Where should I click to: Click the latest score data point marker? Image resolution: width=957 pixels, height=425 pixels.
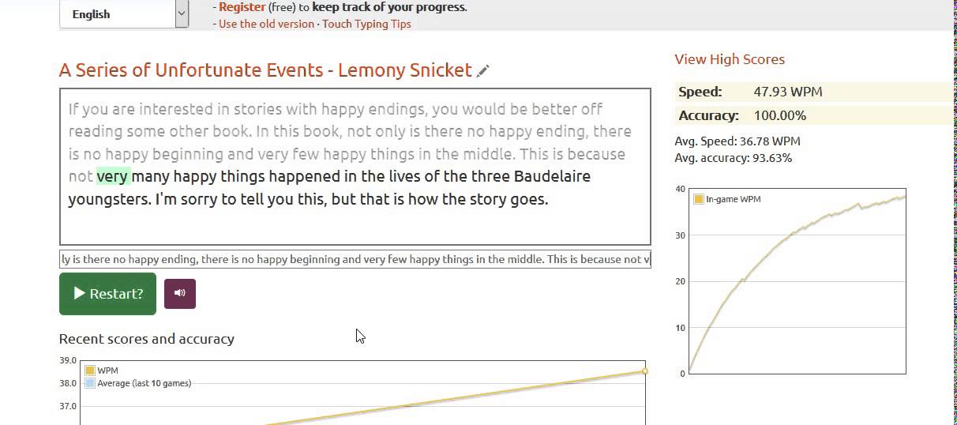pyautogui.click(x=645, y=371)
